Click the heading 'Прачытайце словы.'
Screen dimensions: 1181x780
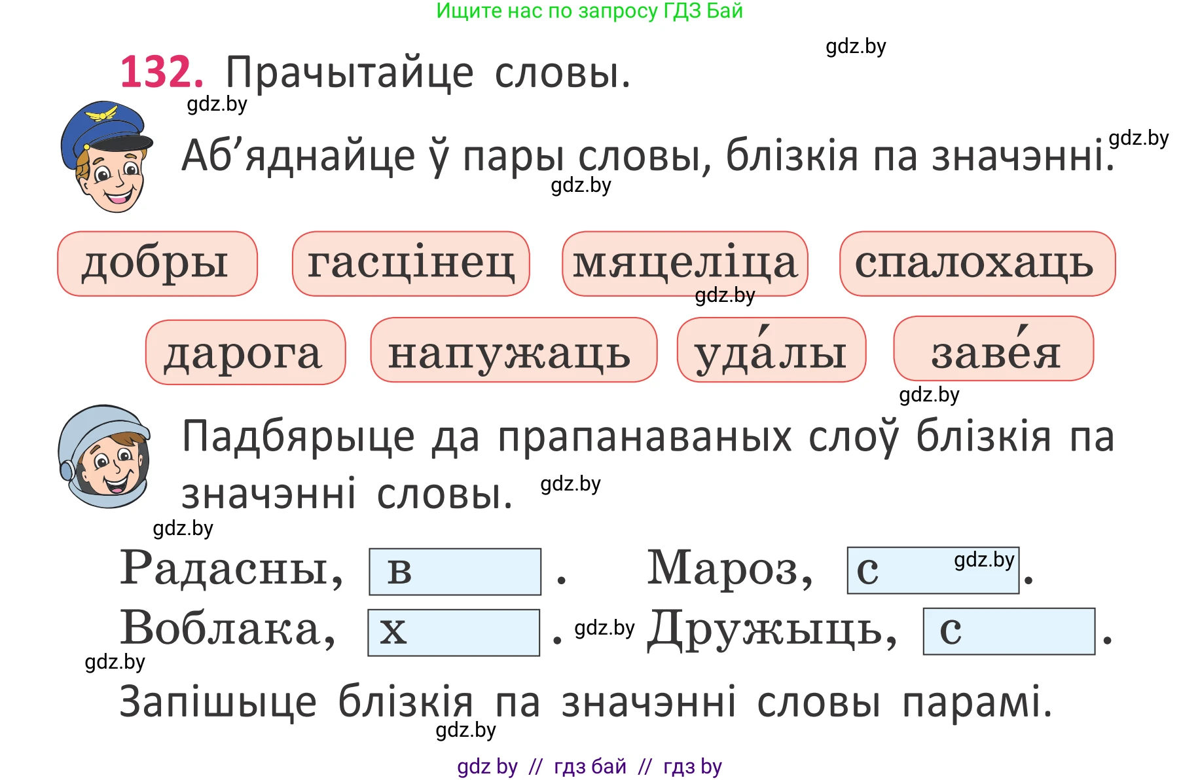[428, 72]
